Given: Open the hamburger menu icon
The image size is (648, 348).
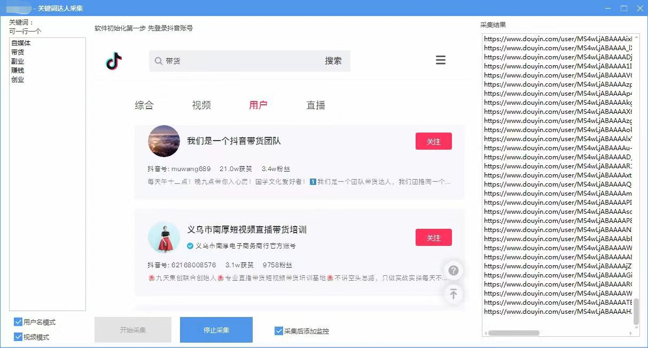Looking at the screenshot, I should 441,60.
